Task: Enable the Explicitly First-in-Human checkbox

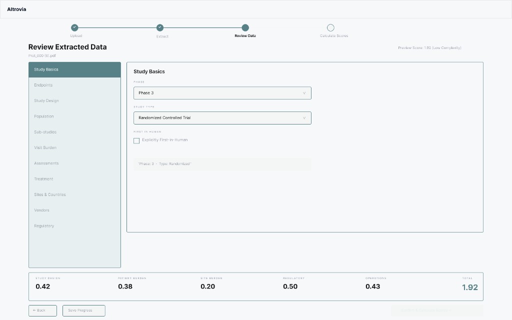Action: tap(136, 140)
